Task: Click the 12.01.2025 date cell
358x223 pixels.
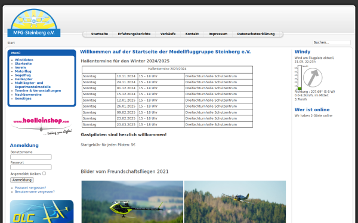Action: point(126,100)
